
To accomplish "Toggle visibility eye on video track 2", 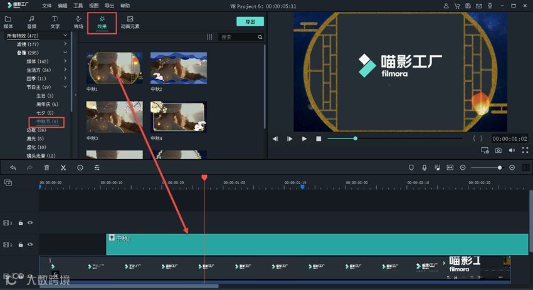I will pyautogui.click(x=30, y=244).
